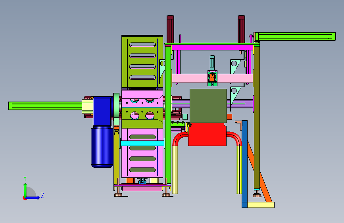Viewport: 344px width, 223px height.
Task: Select the pale yellow base bar bottom right
Action: [x=261, y=205]
